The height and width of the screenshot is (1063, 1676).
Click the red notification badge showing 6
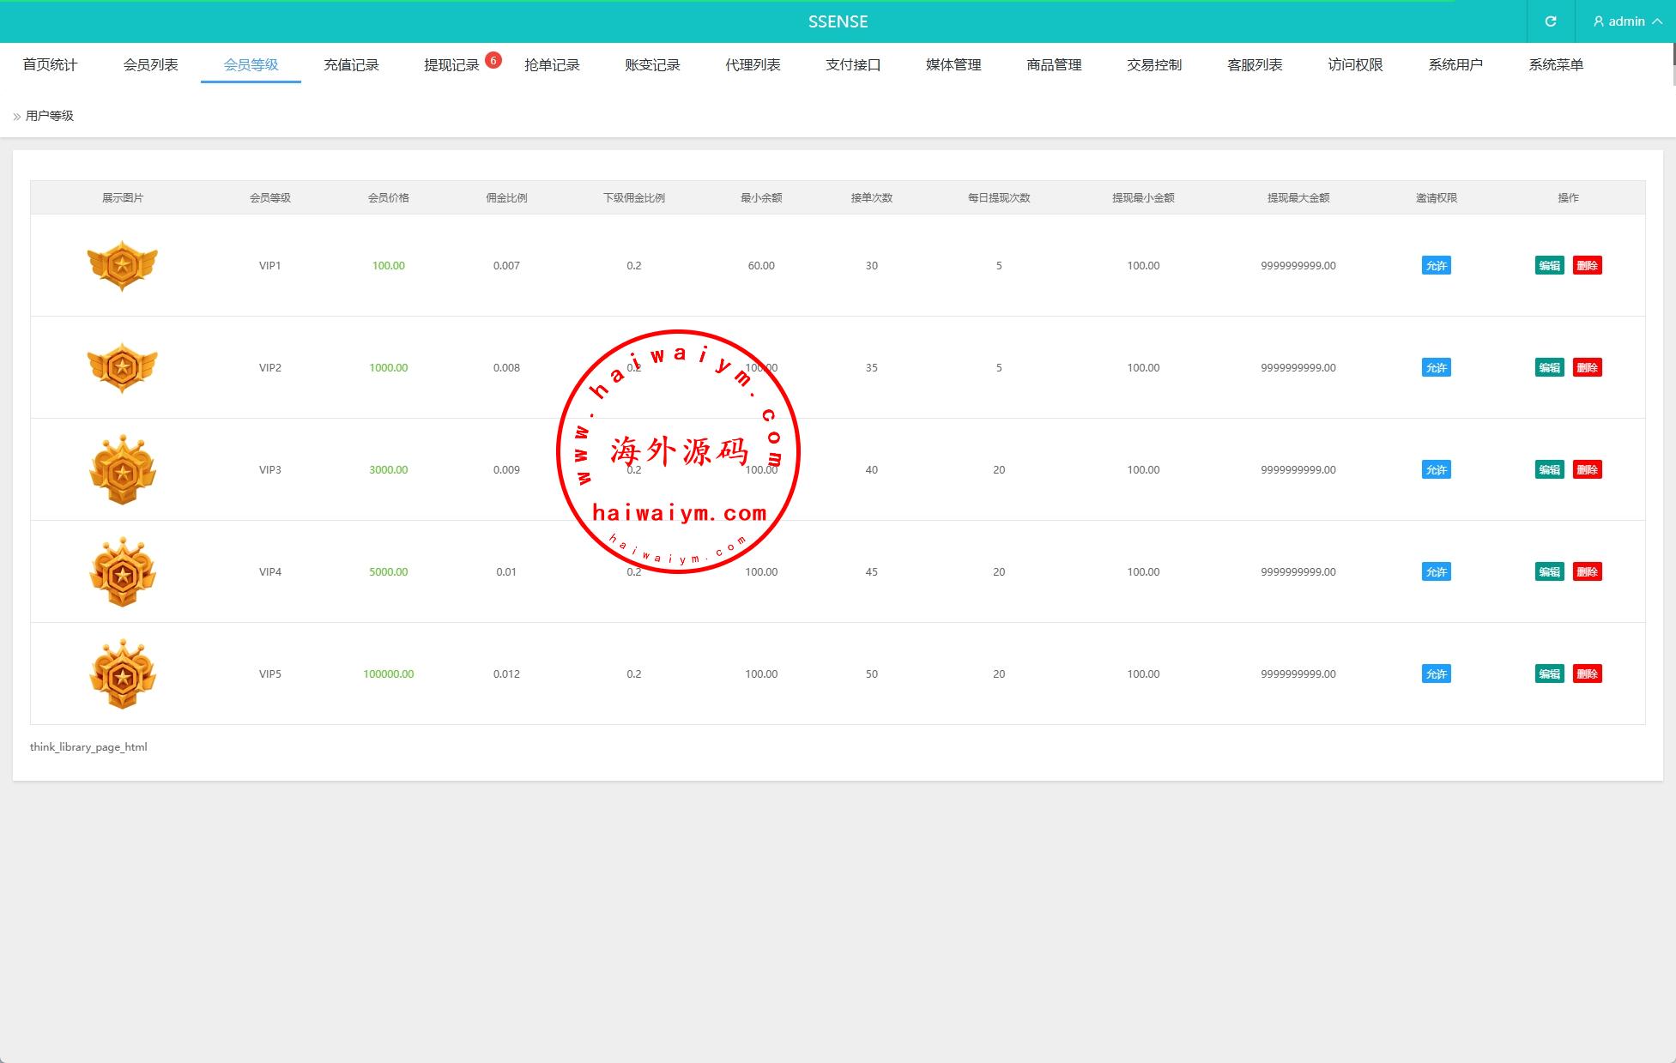(493, 60)
